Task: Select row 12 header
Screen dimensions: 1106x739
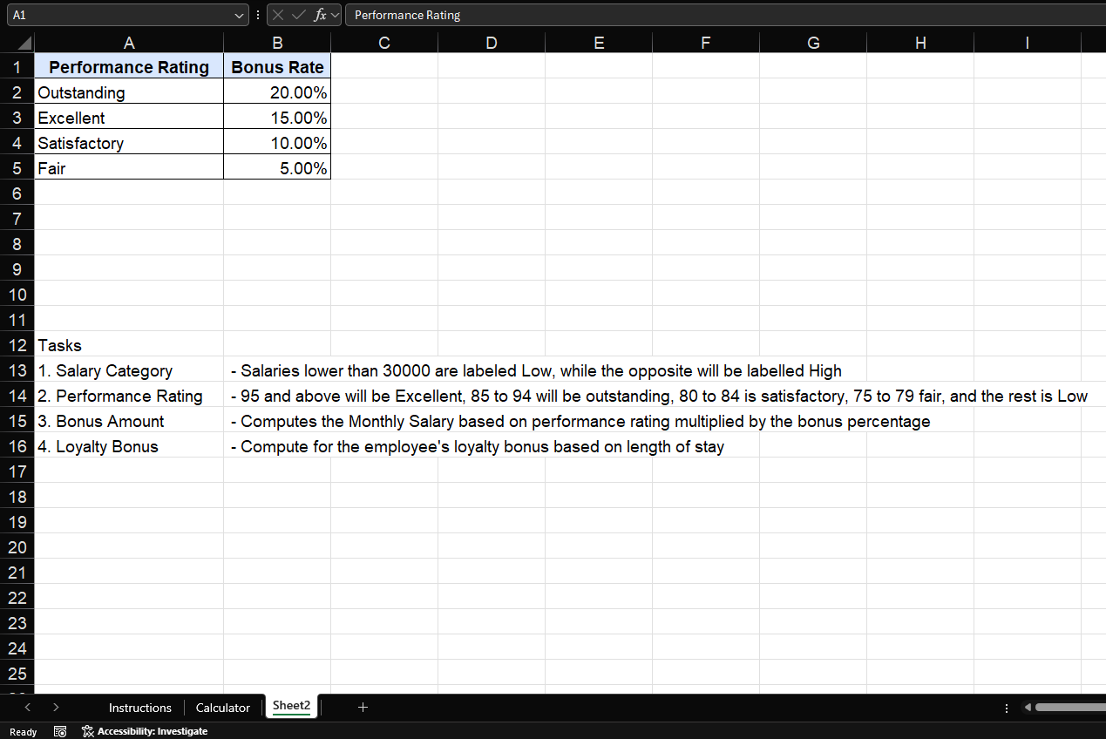Action: click(x=17, y=345)
